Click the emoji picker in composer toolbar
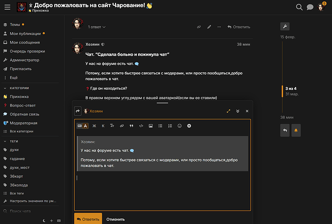This screenshot has width=332, height=224. pos(179,126)
